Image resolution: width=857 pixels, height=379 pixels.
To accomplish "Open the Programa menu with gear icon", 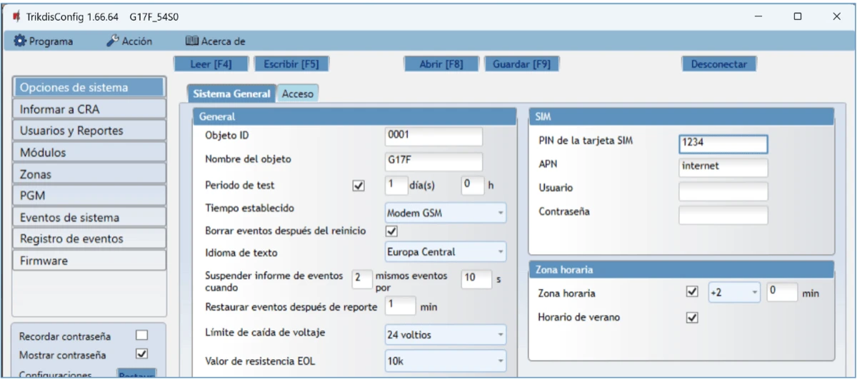I will click(x=44, y=41).
